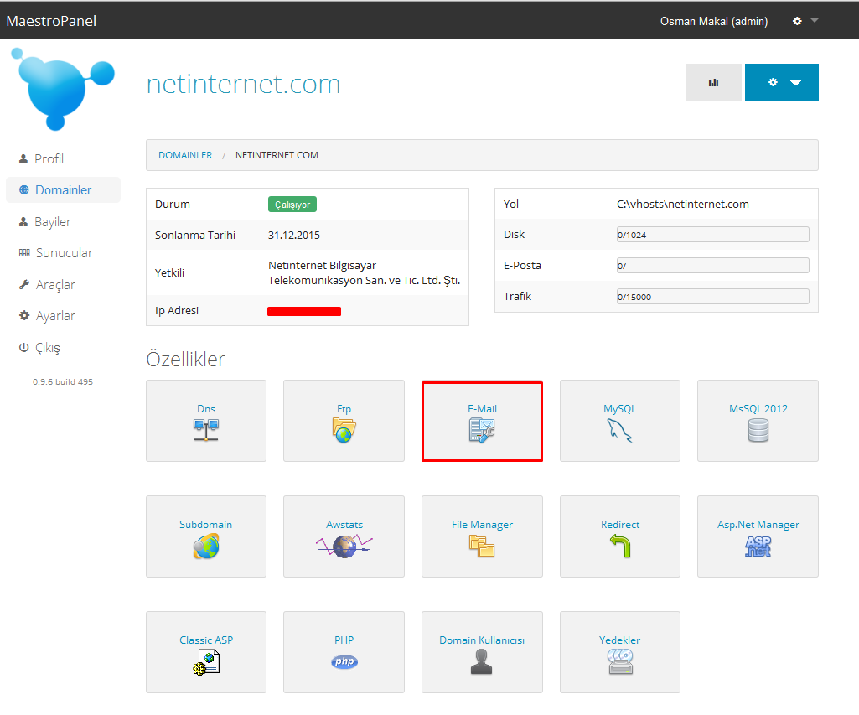Open the Awstats globe icon
859x715 pixels.
[344, 547]
